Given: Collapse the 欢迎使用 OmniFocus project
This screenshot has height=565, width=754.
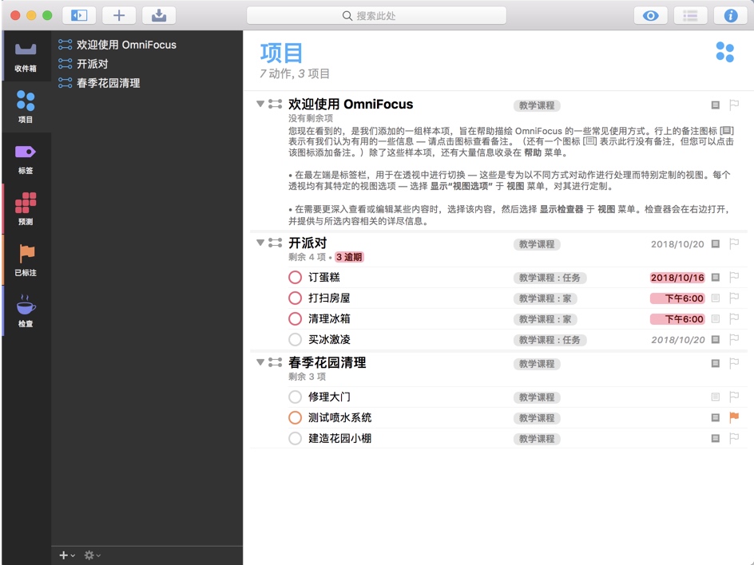Looking at the screenshot, I should point(260,104).
